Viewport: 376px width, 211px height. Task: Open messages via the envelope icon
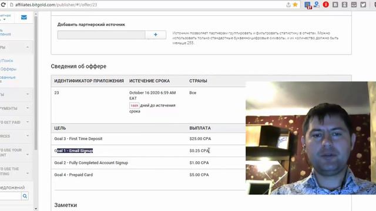pos(23,18)
